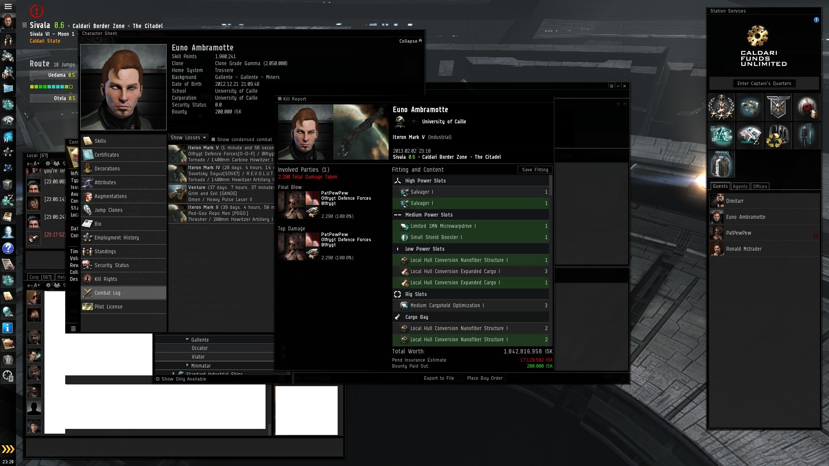Click Enter Captain's Quarters button
The height and width of the screenshot is (466, 829).
[x=764, y=83]
